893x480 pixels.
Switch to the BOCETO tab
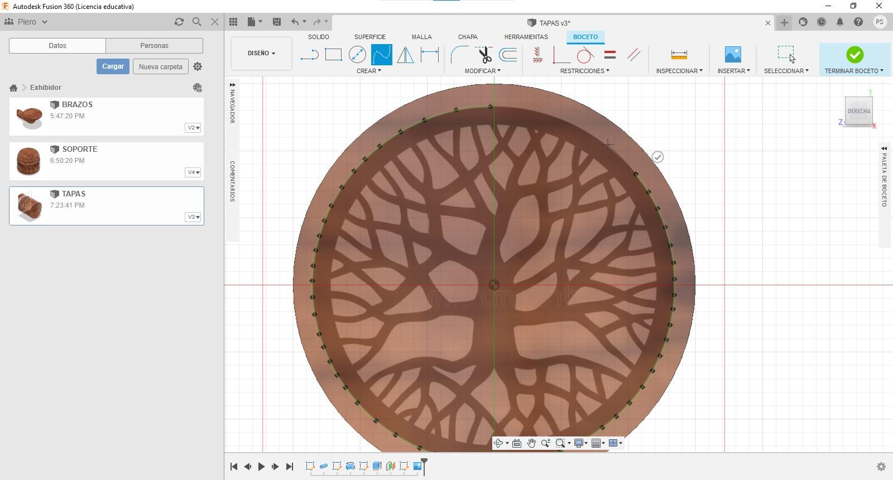point(585,37)
